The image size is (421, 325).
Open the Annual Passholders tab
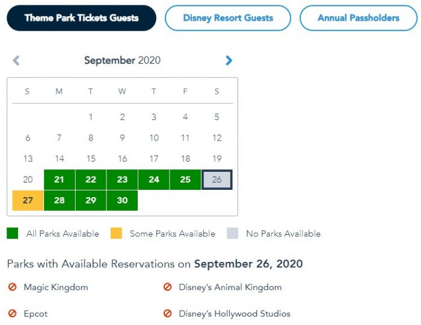point(358,18)
